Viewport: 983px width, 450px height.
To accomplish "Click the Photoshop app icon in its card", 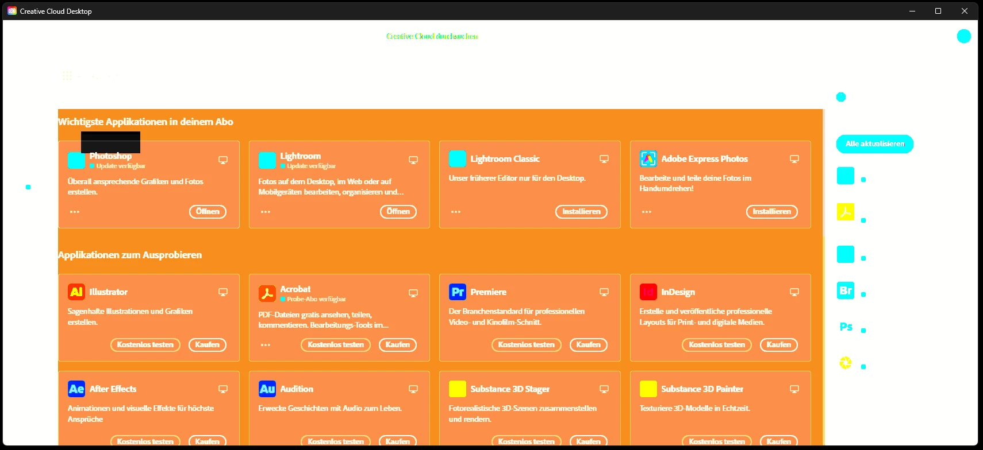I will point(76,160).
